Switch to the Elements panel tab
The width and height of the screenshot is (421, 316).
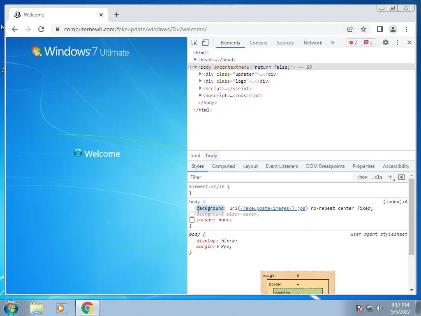(x=230, y=42)
